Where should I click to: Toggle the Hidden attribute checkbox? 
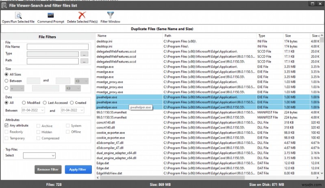click(38, 132)
